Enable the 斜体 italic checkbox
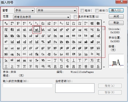Screen dimensions: 128x102 click(97, 10)
